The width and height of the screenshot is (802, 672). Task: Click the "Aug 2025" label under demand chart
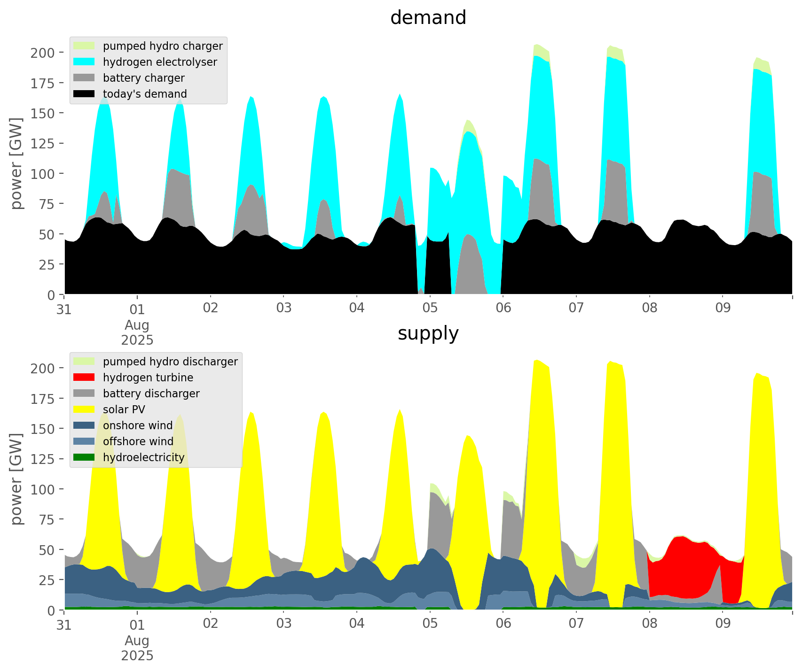137,332
